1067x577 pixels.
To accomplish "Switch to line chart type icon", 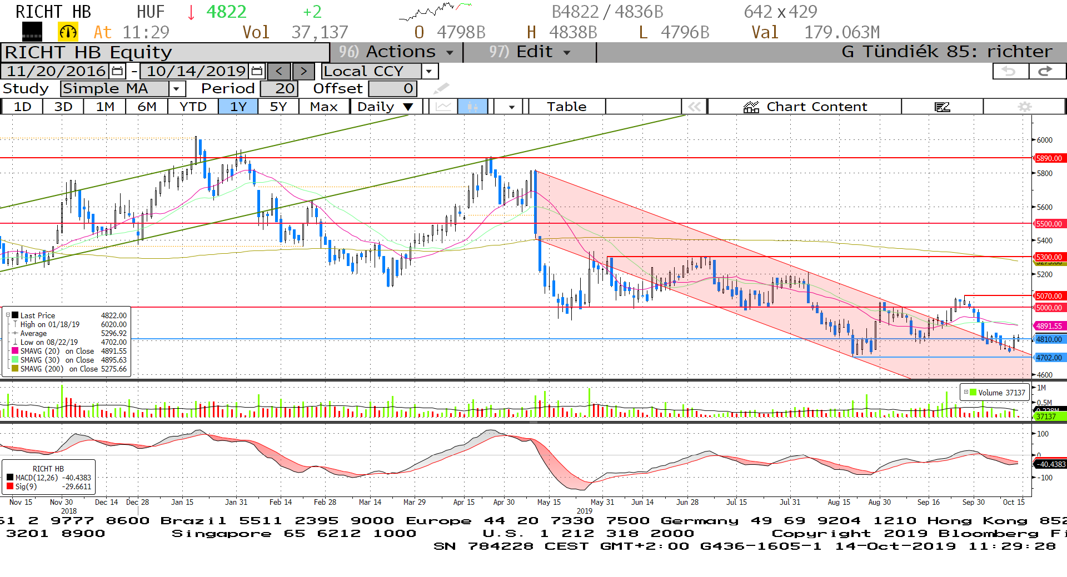I will click(x=443, y=107).
